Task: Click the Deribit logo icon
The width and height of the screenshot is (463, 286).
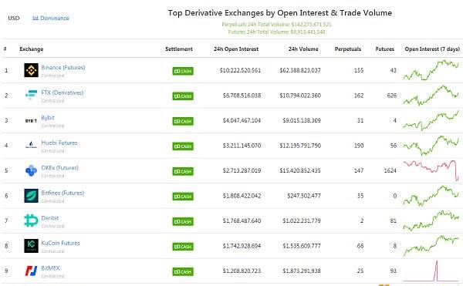Action: [x=32, y=220]
